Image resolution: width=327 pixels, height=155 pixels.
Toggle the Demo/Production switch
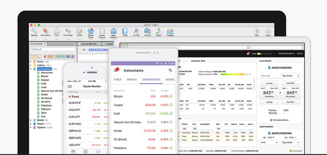coord(259,54)
